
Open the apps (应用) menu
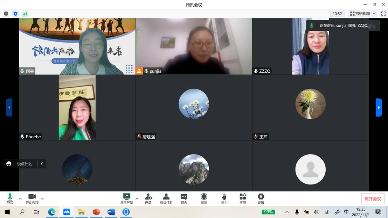[243, 198]
